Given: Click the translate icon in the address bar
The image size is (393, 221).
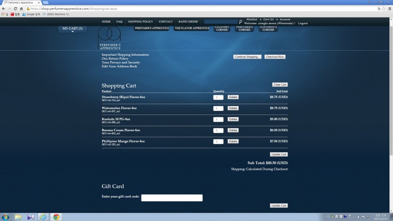Looking at the screenshot, I should (379, 9).
